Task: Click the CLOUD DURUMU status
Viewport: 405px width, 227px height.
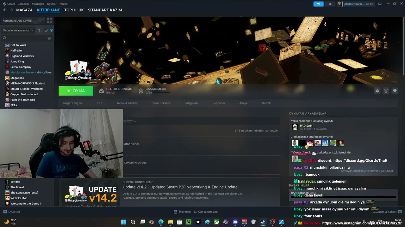Action: pyautogui.click(x=115, y=91)
